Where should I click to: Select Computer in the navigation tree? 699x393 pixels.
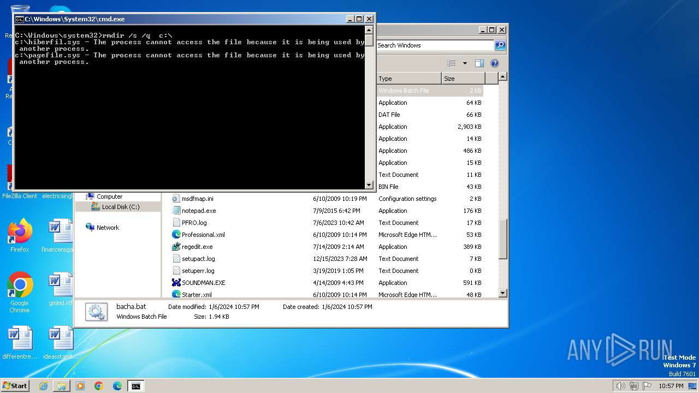109,196
